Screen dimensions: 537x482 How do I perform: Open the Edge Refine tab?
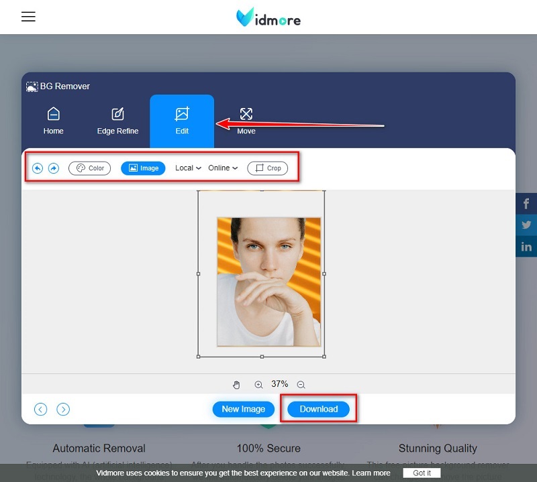[117, 121]
